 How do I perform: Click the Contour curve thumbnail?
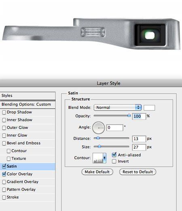pos(98,158)
